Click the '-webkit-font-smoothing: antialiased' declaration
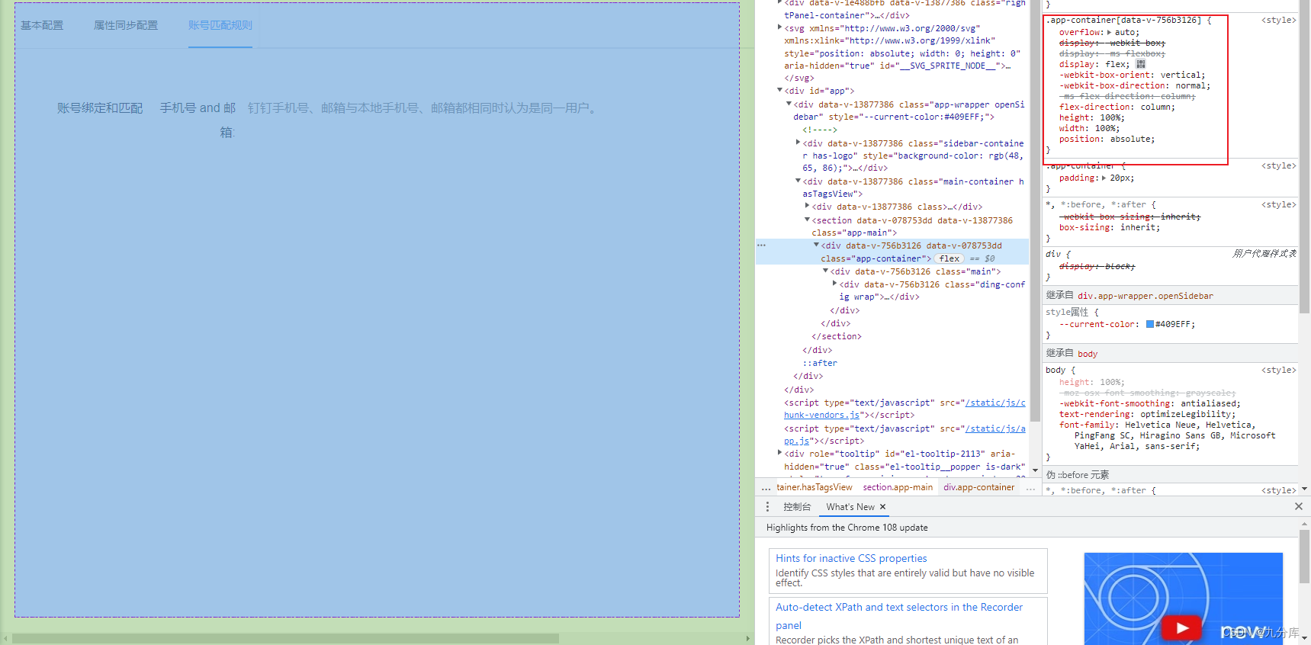Viewport: 1311px width, 645px height. point(1150,404)
